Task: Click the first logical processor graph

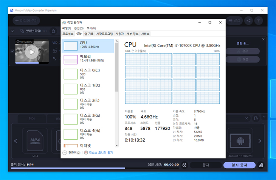Action: point(136,59)
